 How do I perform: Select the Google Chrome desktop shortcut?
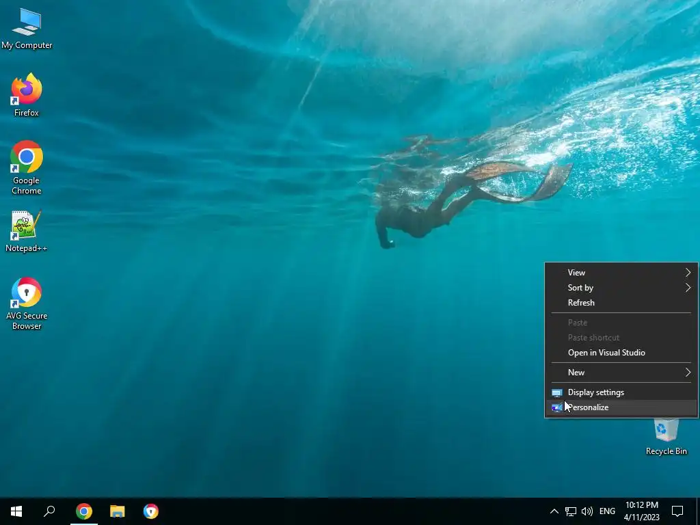click(x=27, y=168)
